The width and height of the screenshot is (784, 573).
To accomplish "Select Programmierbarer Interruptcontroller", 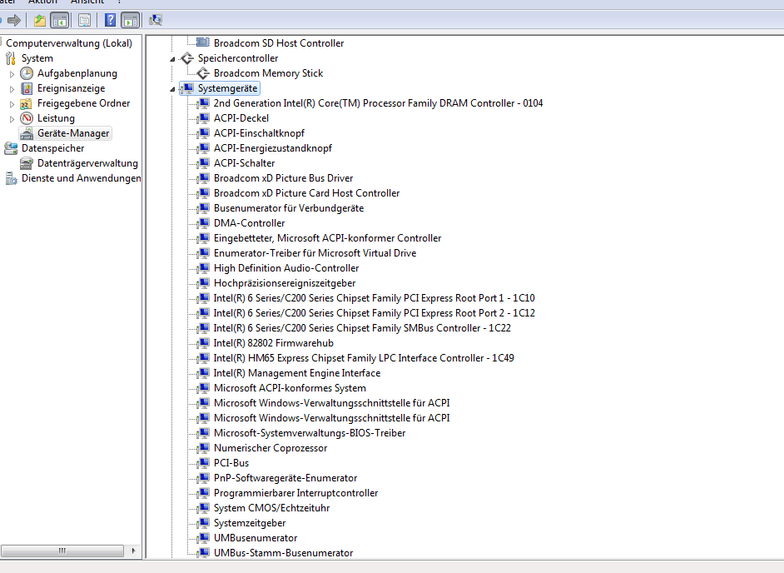I will point(295,493).
